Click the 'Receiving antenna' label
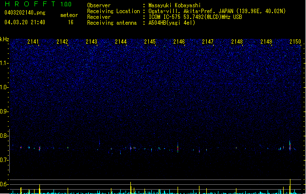Screen dimensions: 306x194 coord(112,23)
